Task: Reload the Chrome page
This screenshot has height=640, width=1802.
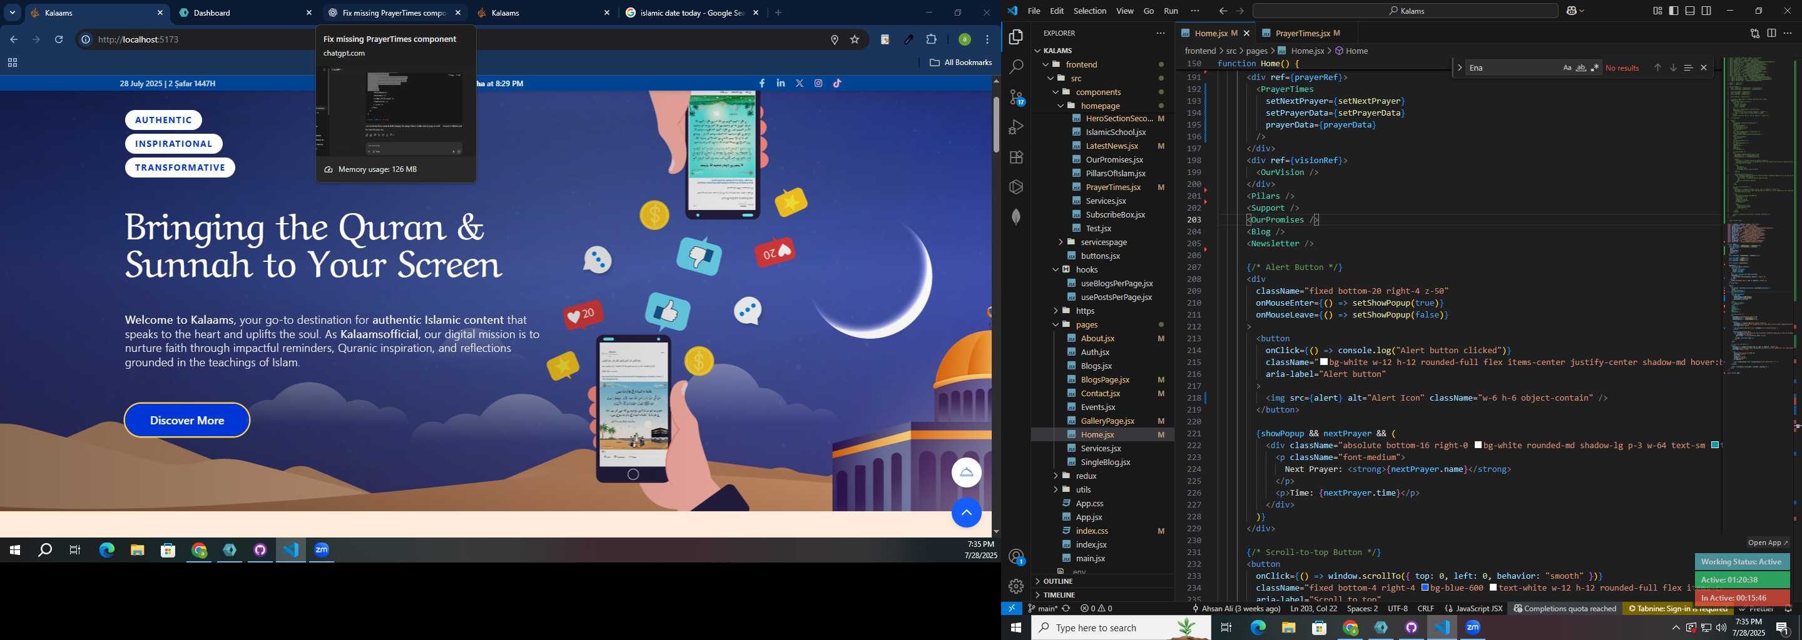Action: (x=59, y=40)
